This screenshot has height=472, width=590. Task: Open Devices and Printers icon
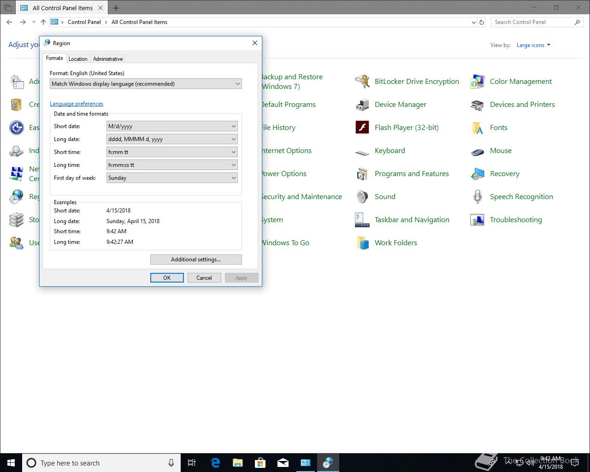[478, 105]
